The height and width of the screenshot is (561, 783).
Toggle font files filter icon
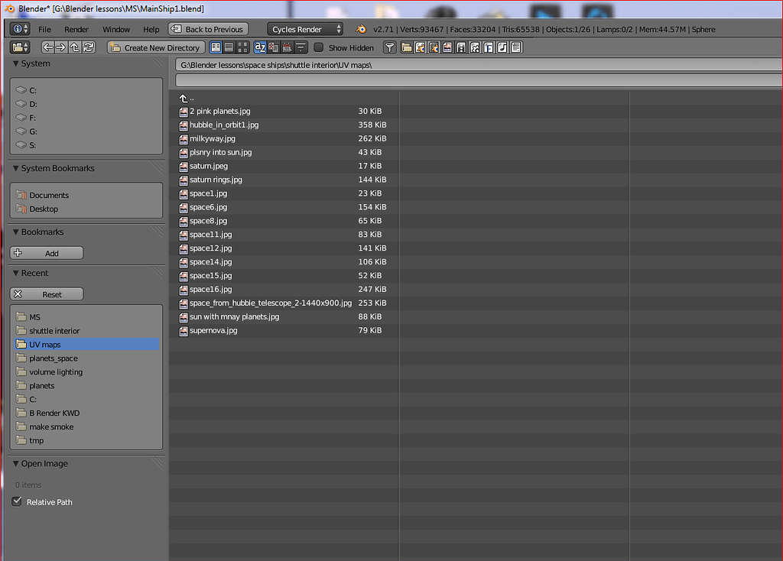click(489, 47)
